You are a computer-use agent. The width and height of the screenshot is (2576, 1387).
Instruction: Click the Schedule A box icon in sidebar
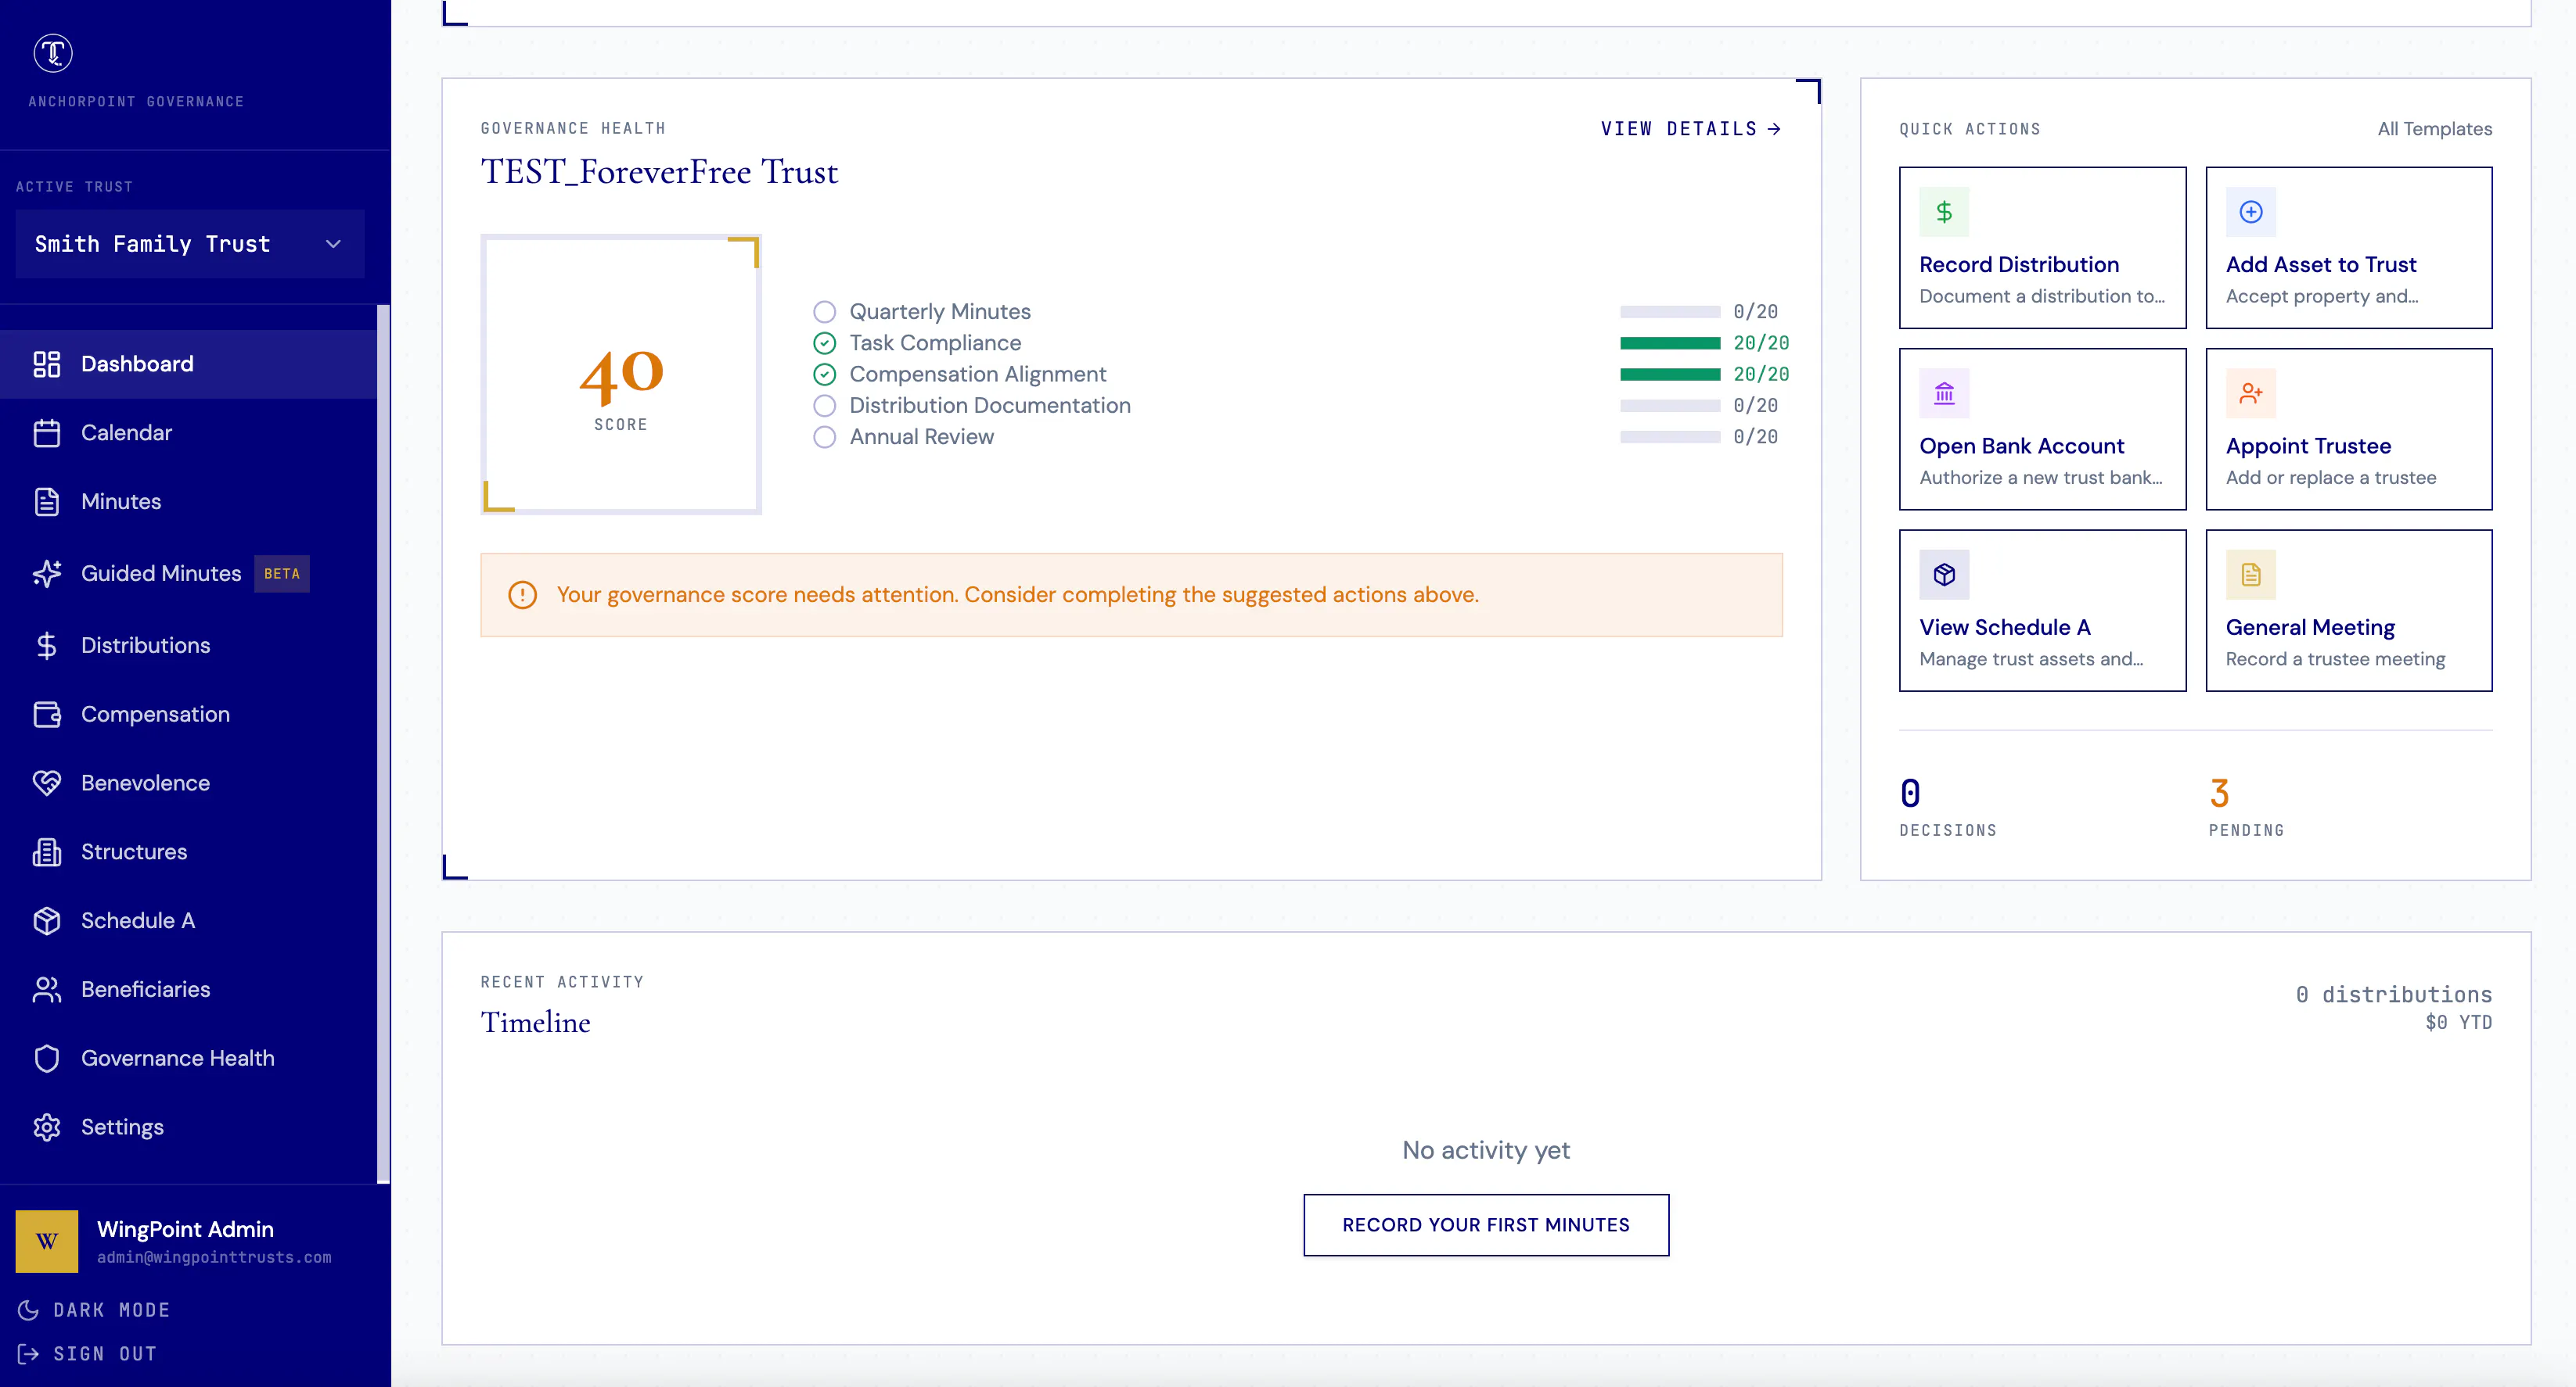pyautogui.click(x=47, y=921)
